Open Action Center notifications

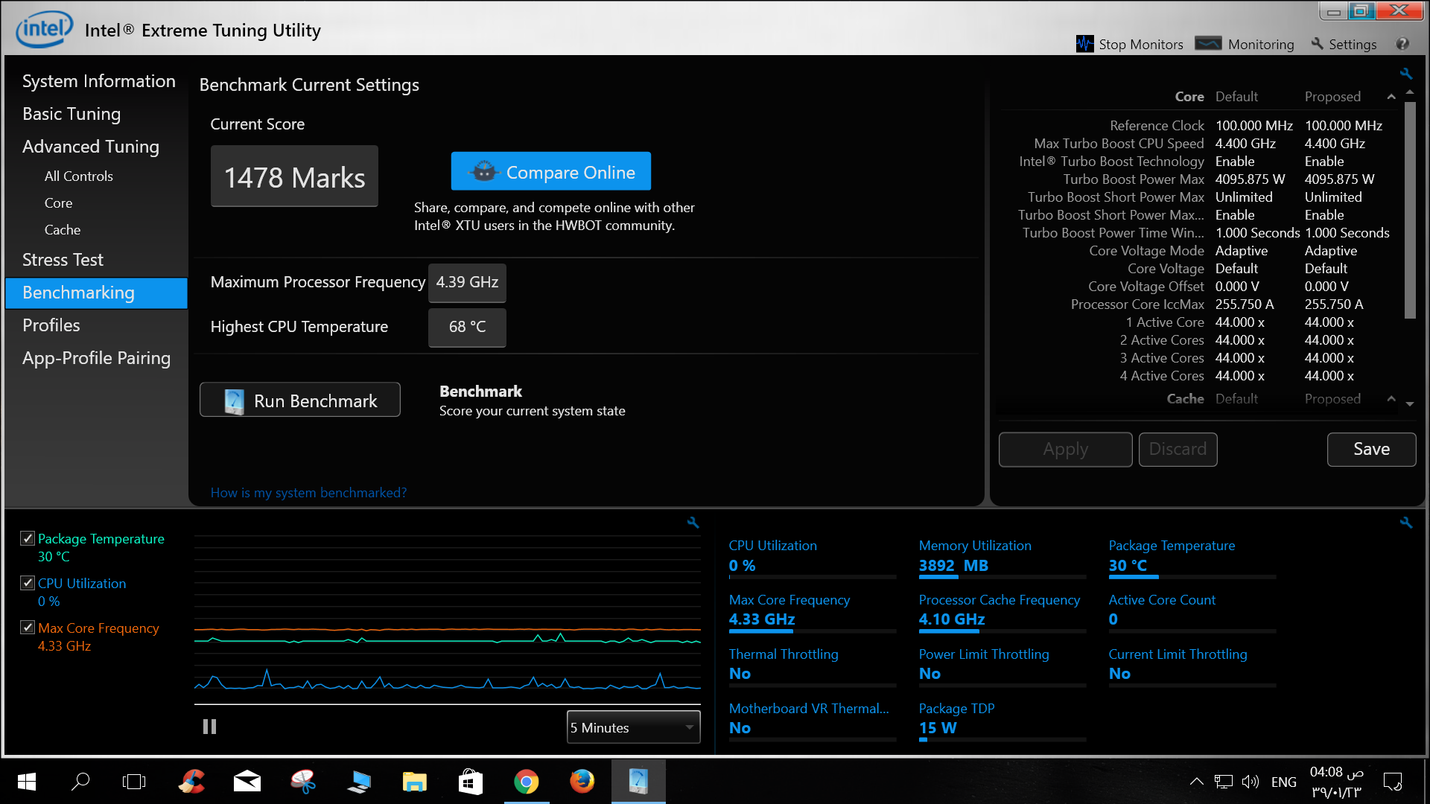(x=1392, y=782)
